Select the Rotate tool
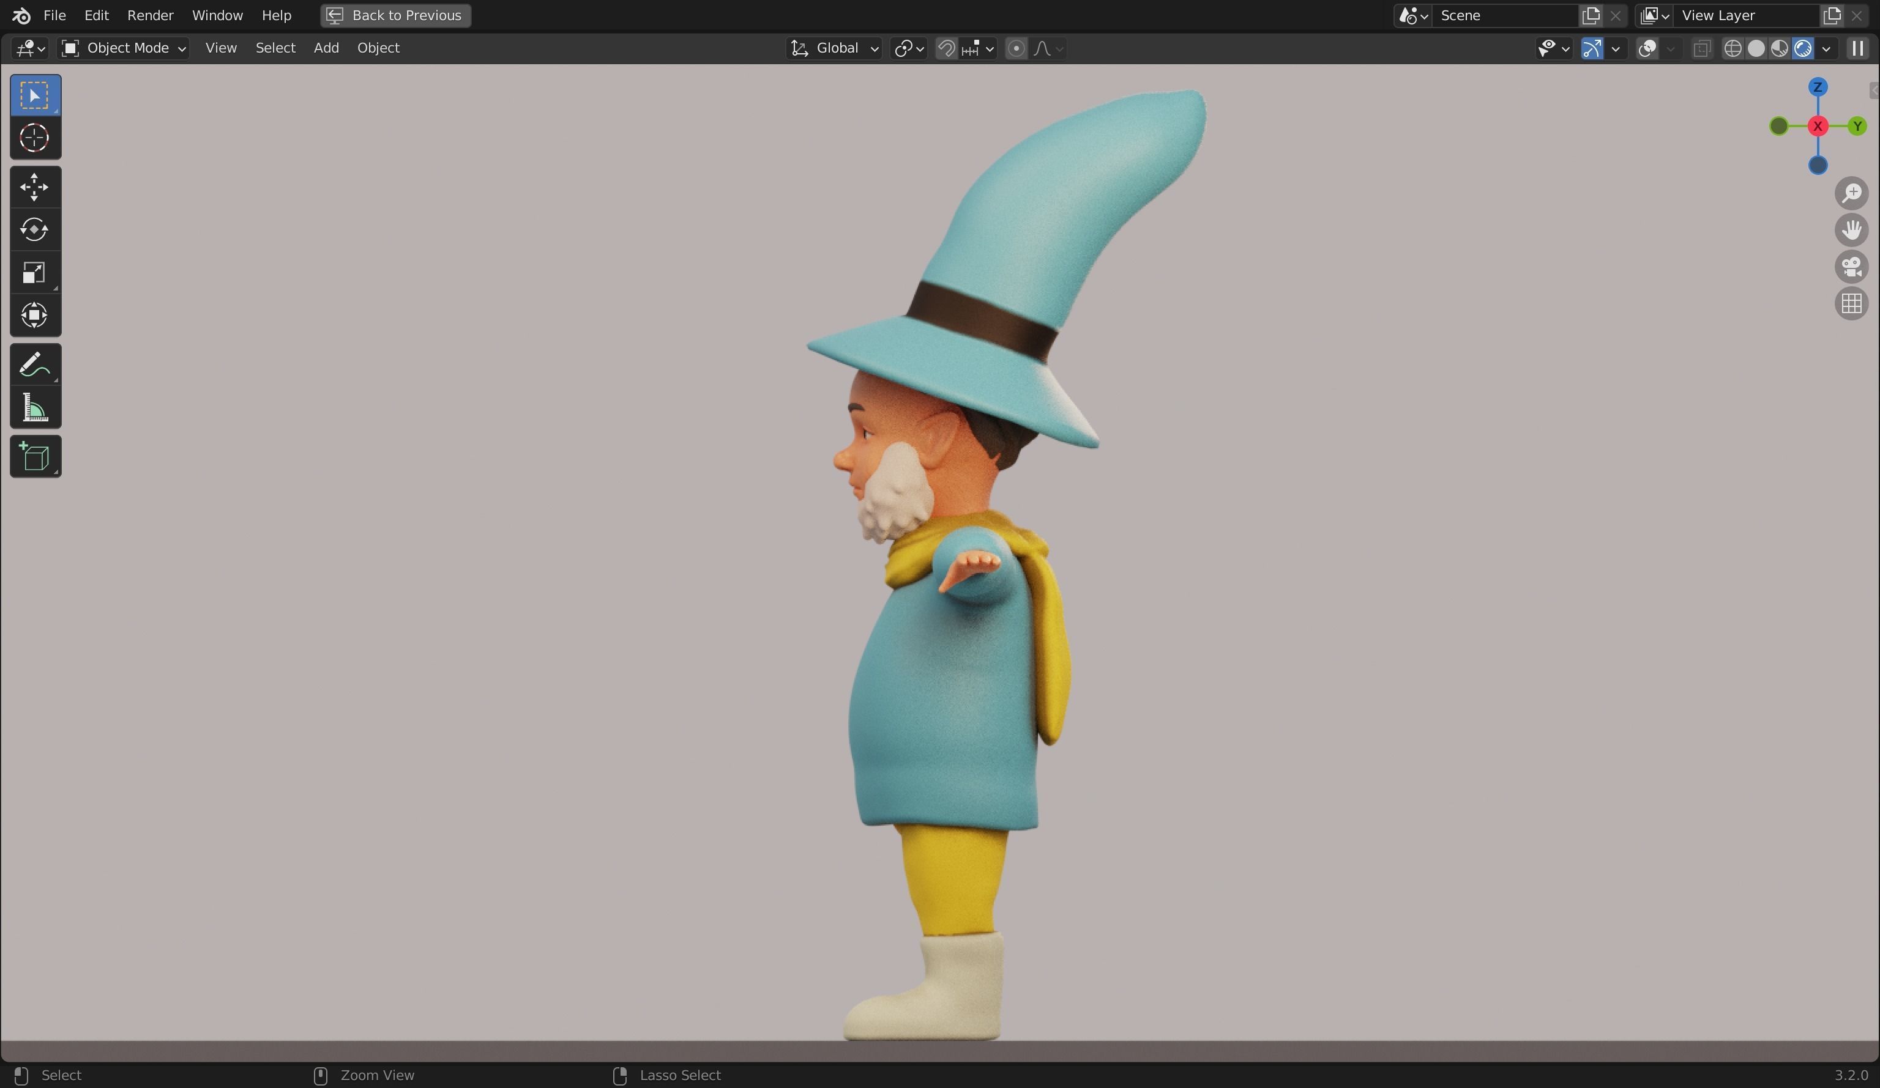 coord(34,230)
